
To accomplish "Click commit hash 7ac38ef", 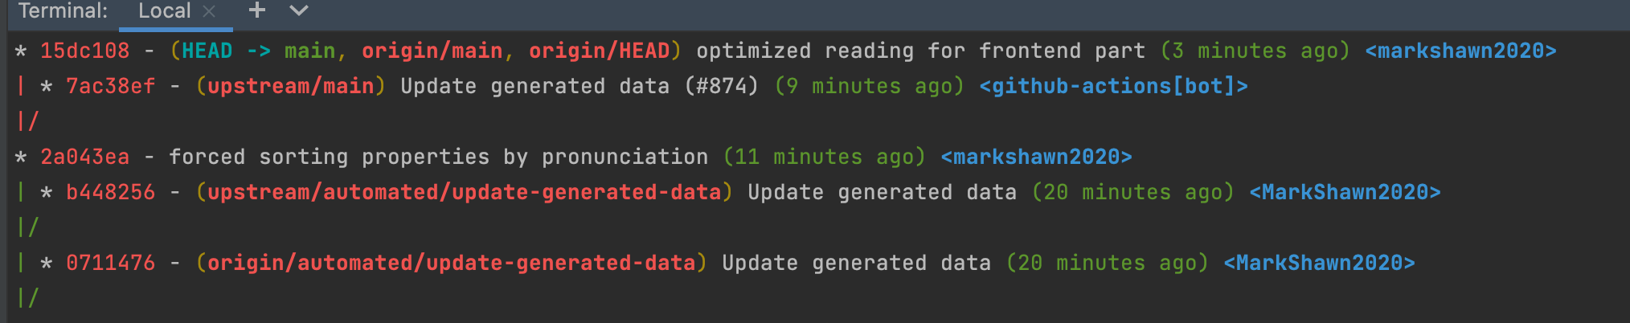I will [x=110, y=86].
